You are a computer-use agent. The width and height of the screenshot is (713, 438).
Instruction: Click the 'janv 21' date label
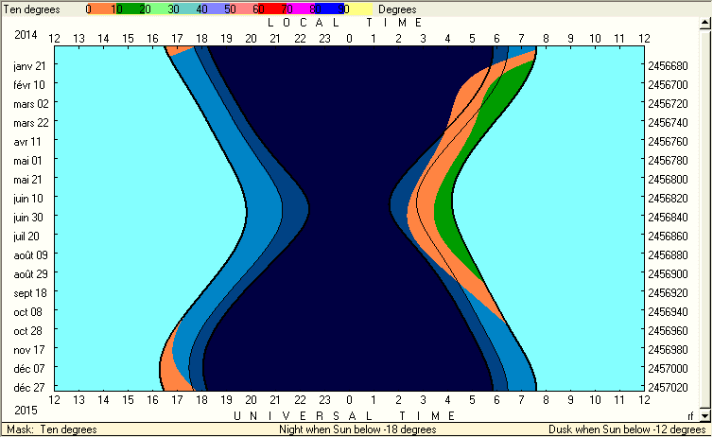pyautogui.click(x=29, y=66)
